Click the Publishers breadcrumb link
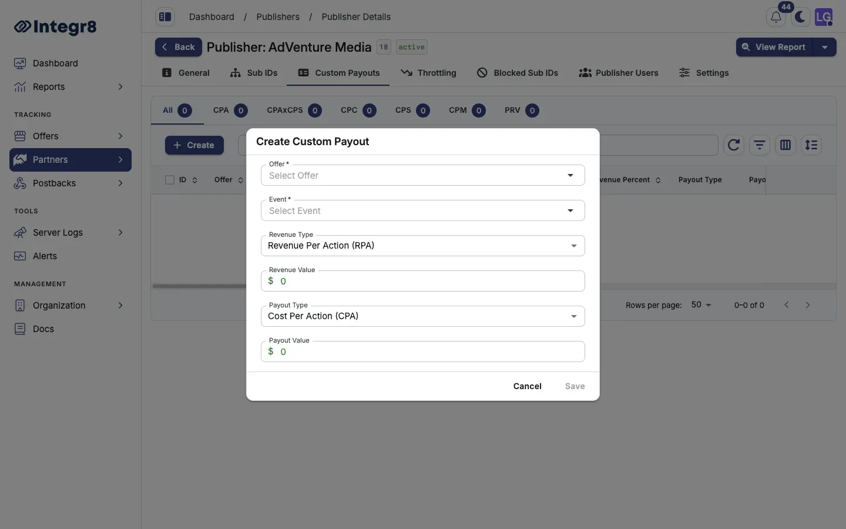 278,17
